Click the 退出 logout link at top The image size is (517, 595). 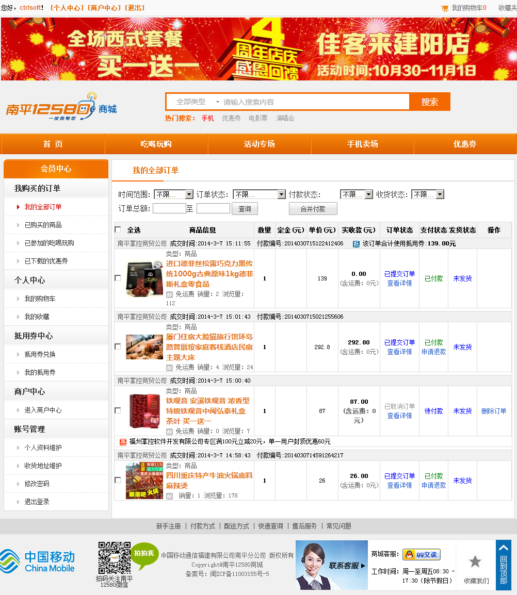(x=135, y=8)
